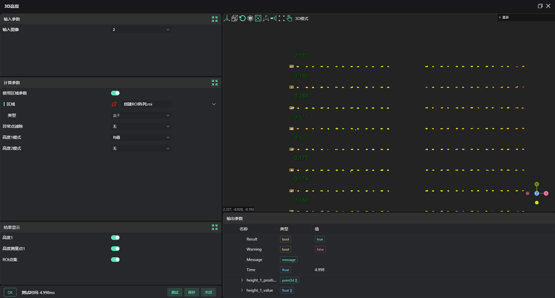Screen dimensions: 555x298
Task: Click the float [] type tag
Action: coord(287,290)
